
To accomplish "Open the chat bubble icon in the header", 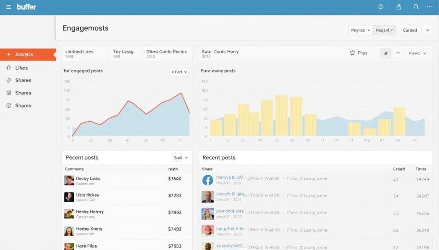I will [x=381, y=7].
